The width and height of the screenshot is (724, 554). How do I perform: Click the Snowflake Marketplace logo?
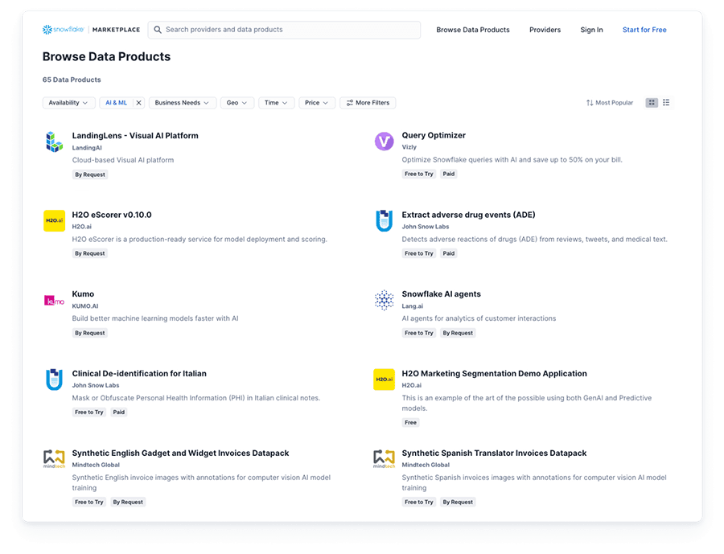coord(87,30)
